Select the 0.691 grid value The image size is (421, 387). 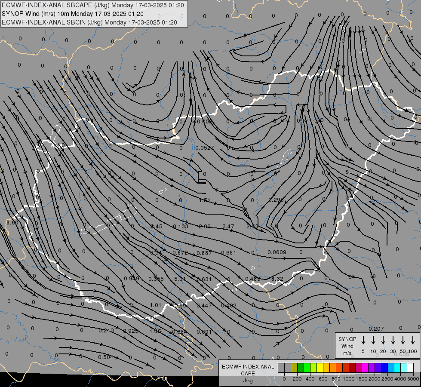coord(204,332)
